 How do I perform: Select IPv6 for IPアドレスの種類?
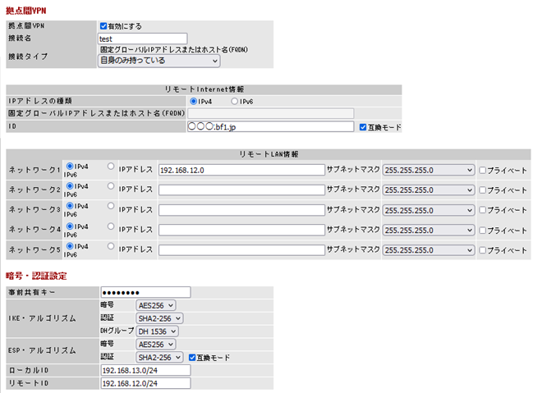pos(235,101)
